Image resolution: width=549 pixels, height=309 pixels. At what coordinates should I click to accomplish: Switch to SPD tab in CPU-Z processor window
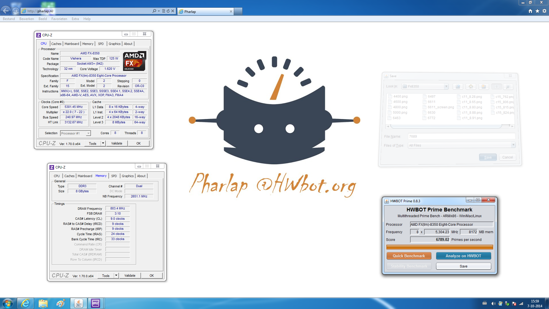pos(101,44)
